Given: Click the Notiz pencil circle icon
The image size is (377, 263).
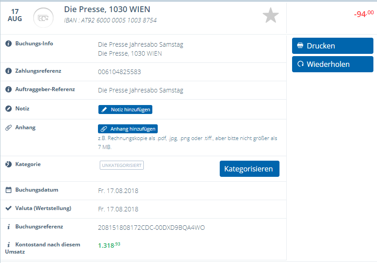Looking at the screenshot, I should 9,109.
